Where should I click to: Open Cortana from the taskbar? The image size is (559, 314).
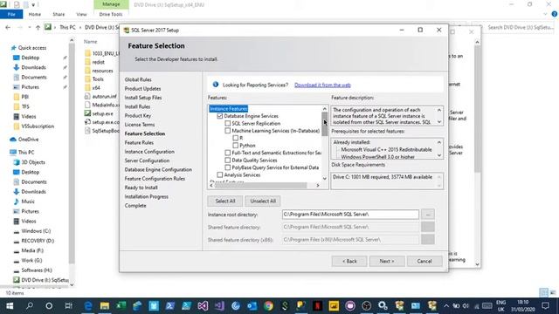tap(49, 306)
